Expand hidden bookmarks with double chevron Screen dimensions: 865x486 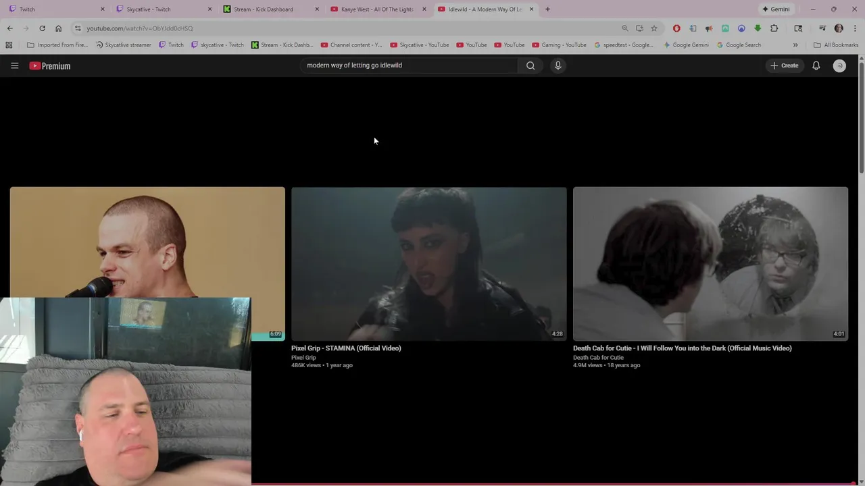pos(795,45)
